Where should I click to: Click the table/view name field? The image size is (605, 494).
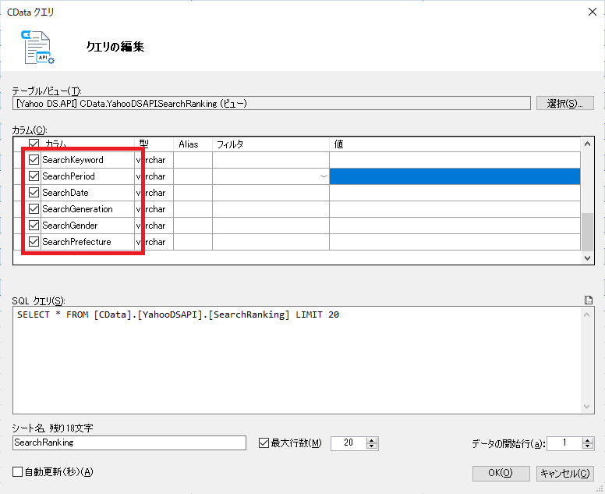[271, 104]
